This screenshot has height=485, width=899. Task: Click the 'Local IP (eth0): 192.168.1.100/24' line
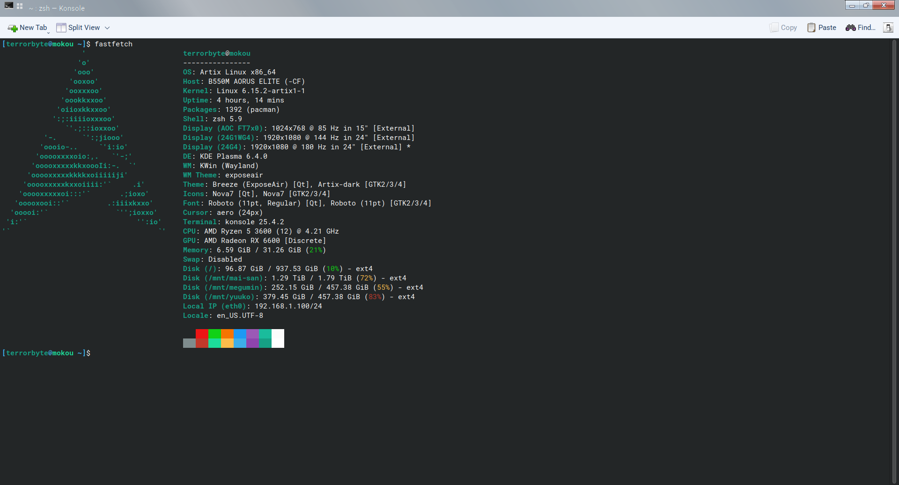pos(252,306)
